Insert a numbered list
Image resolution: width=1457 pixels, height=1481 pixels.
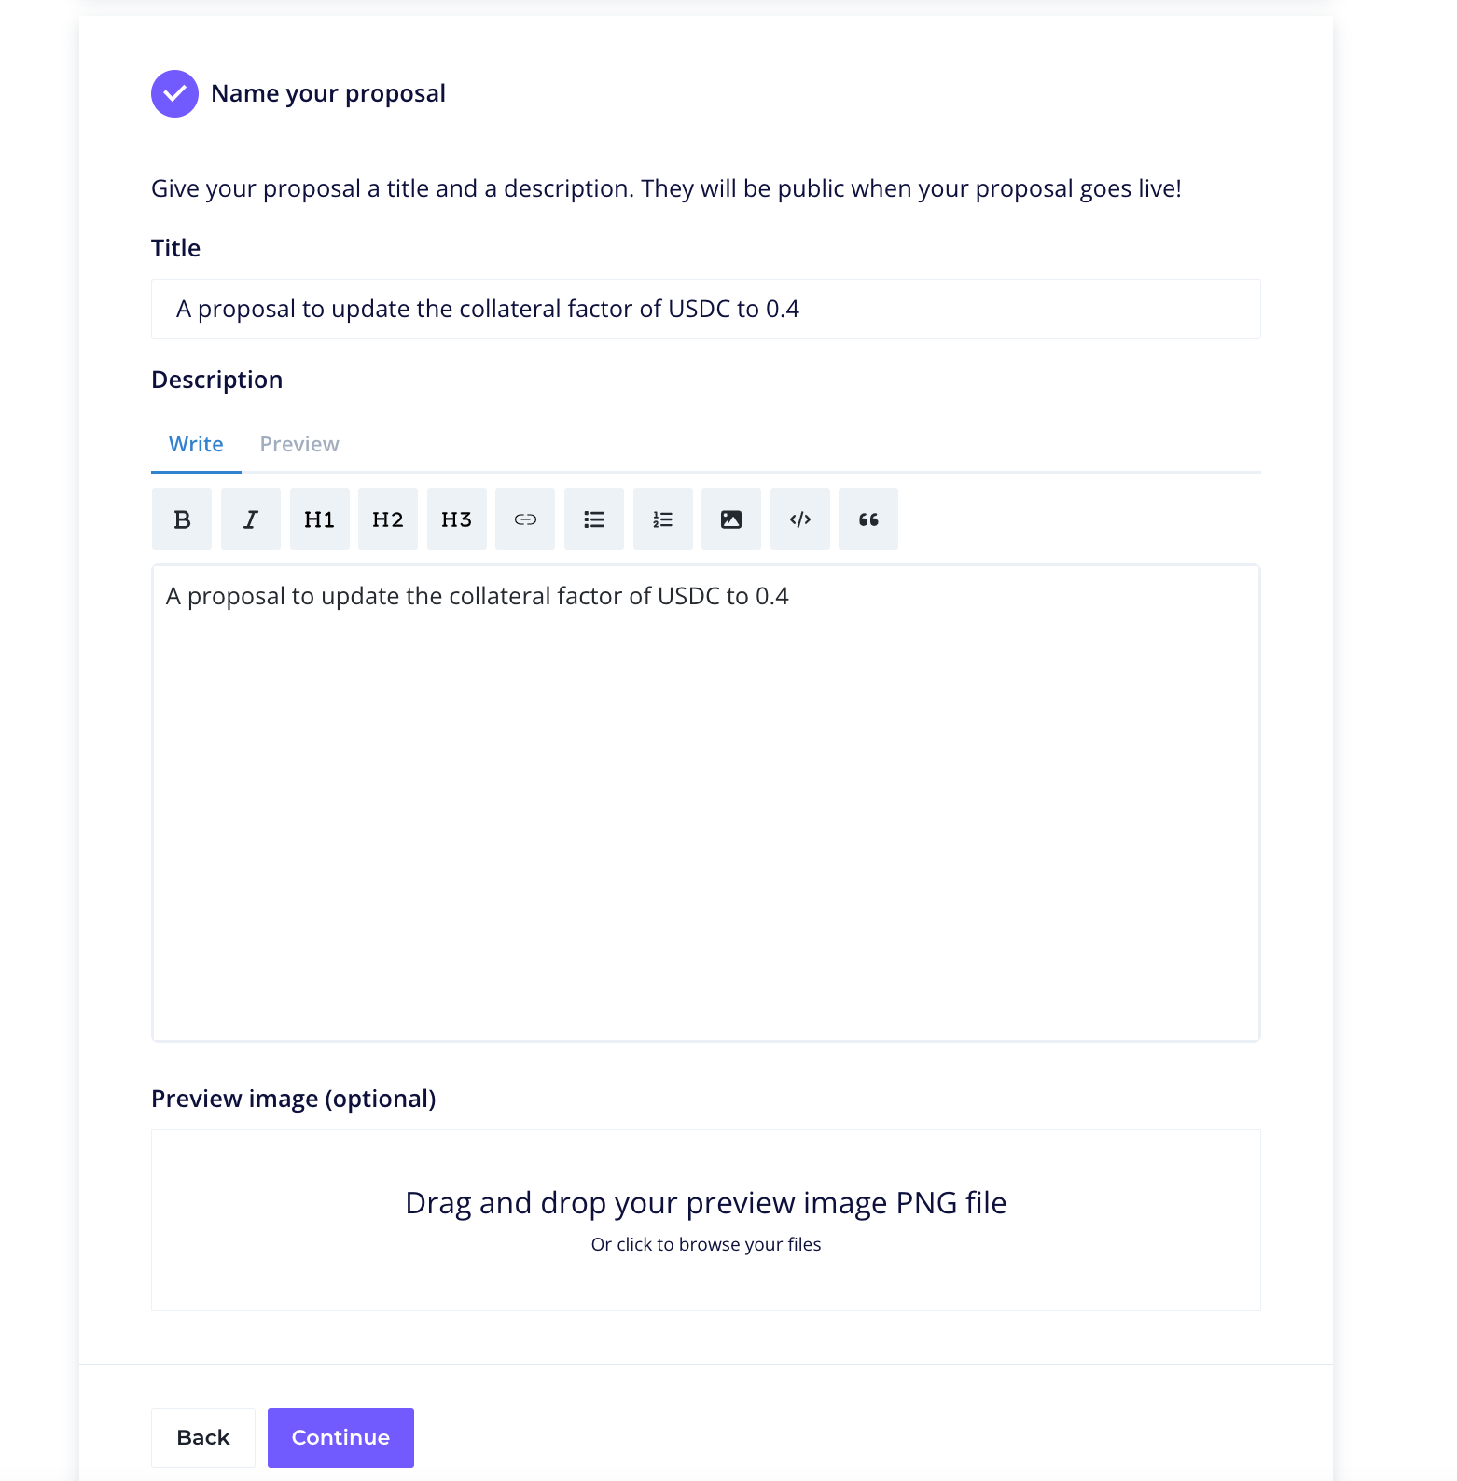pos(663,519)
